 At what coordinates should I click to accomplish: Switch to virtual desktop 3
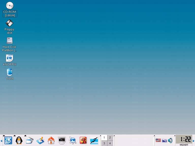104,143
